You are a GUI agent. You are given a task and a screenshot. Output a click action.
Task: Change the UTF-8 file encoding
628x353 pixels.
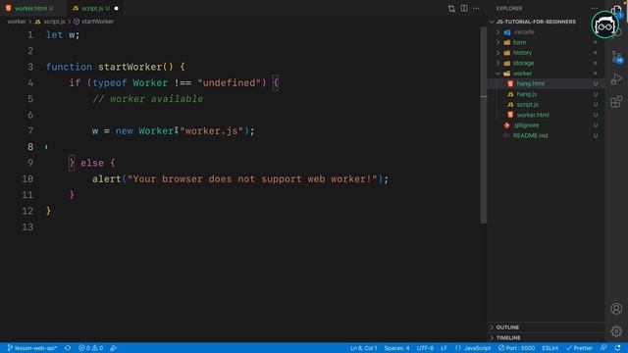pos(425,348)
